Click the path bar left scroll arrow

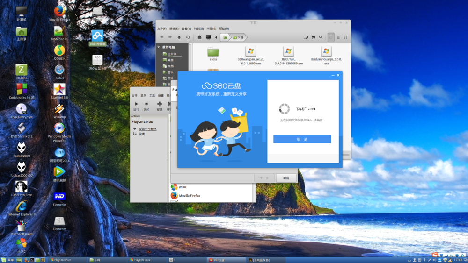tap(216, 37)
